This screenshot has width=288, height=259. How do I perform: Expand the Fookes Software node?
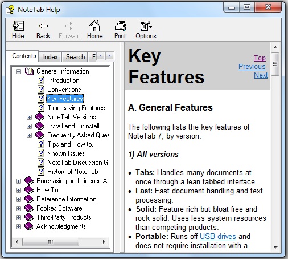[x=18, y=208]
